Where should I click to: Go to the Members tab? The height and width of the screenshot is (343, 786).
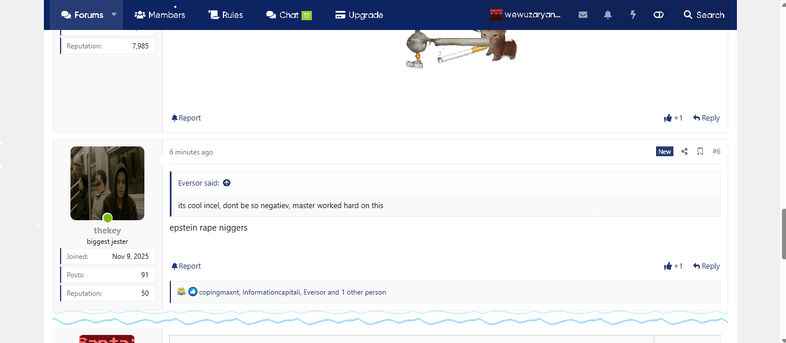(160, 15)
